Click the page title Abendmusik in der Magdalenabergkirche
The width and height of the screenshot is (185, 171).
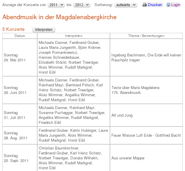59,17
